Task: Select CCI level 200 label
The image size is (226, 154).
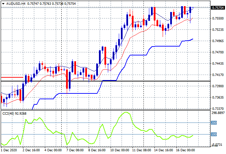Action: 214,123
